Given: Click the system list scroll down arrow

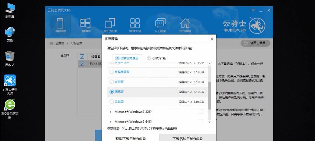Looking at the screenshot, I should [x=210, y=122].
